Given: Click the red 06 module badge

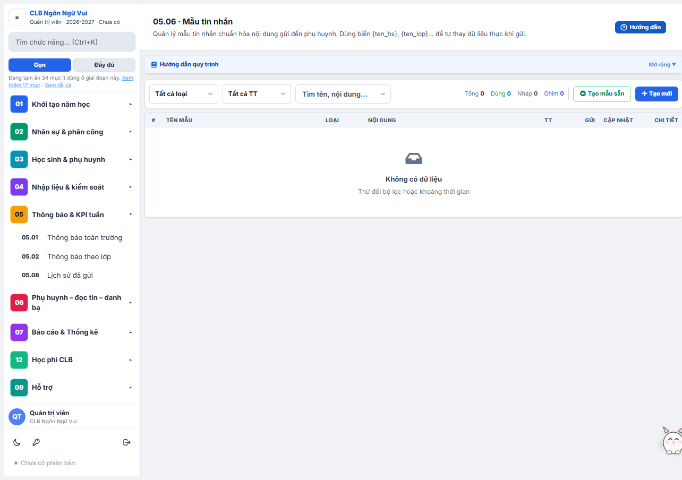Looking at the screenshot, I should click(x=19, y=303).
